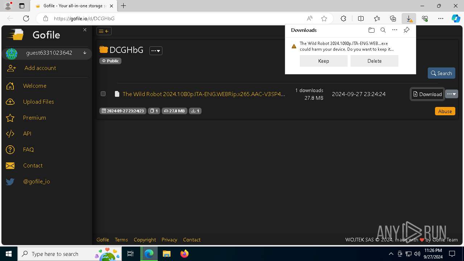The image size is (464, 261).
Task: Open the Windows Start menu
Action: click(x=9, y=254)
